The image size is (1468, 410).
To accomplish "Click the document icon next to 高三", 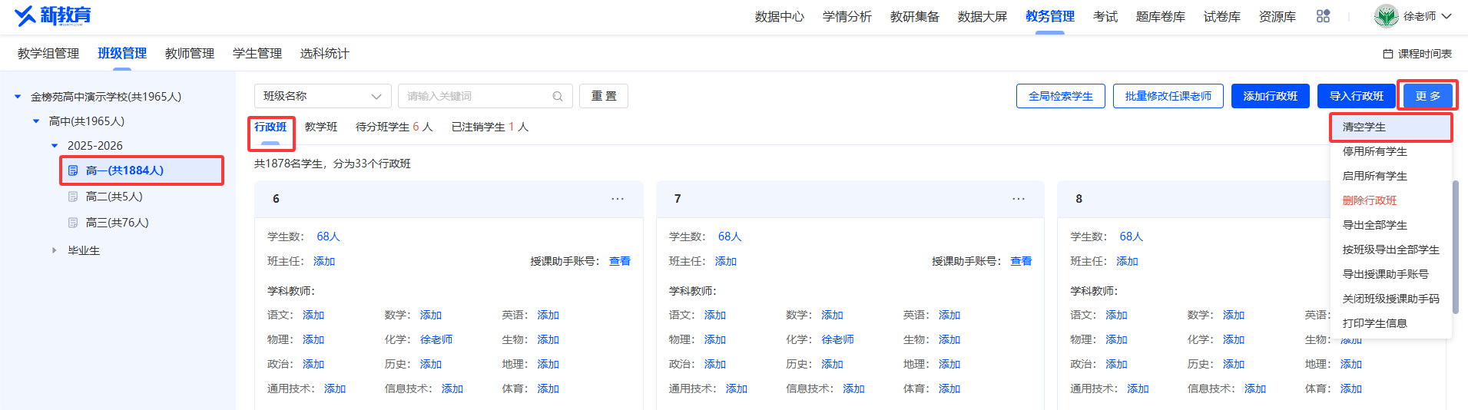I will 73,223.
